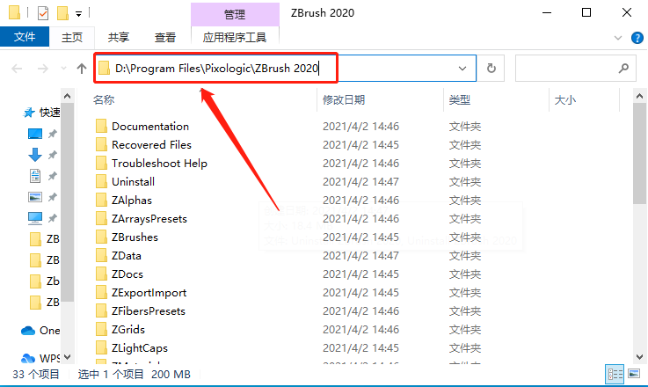
Task: Open the Documents shortcut in the sidebar
Action: point(34,176)
